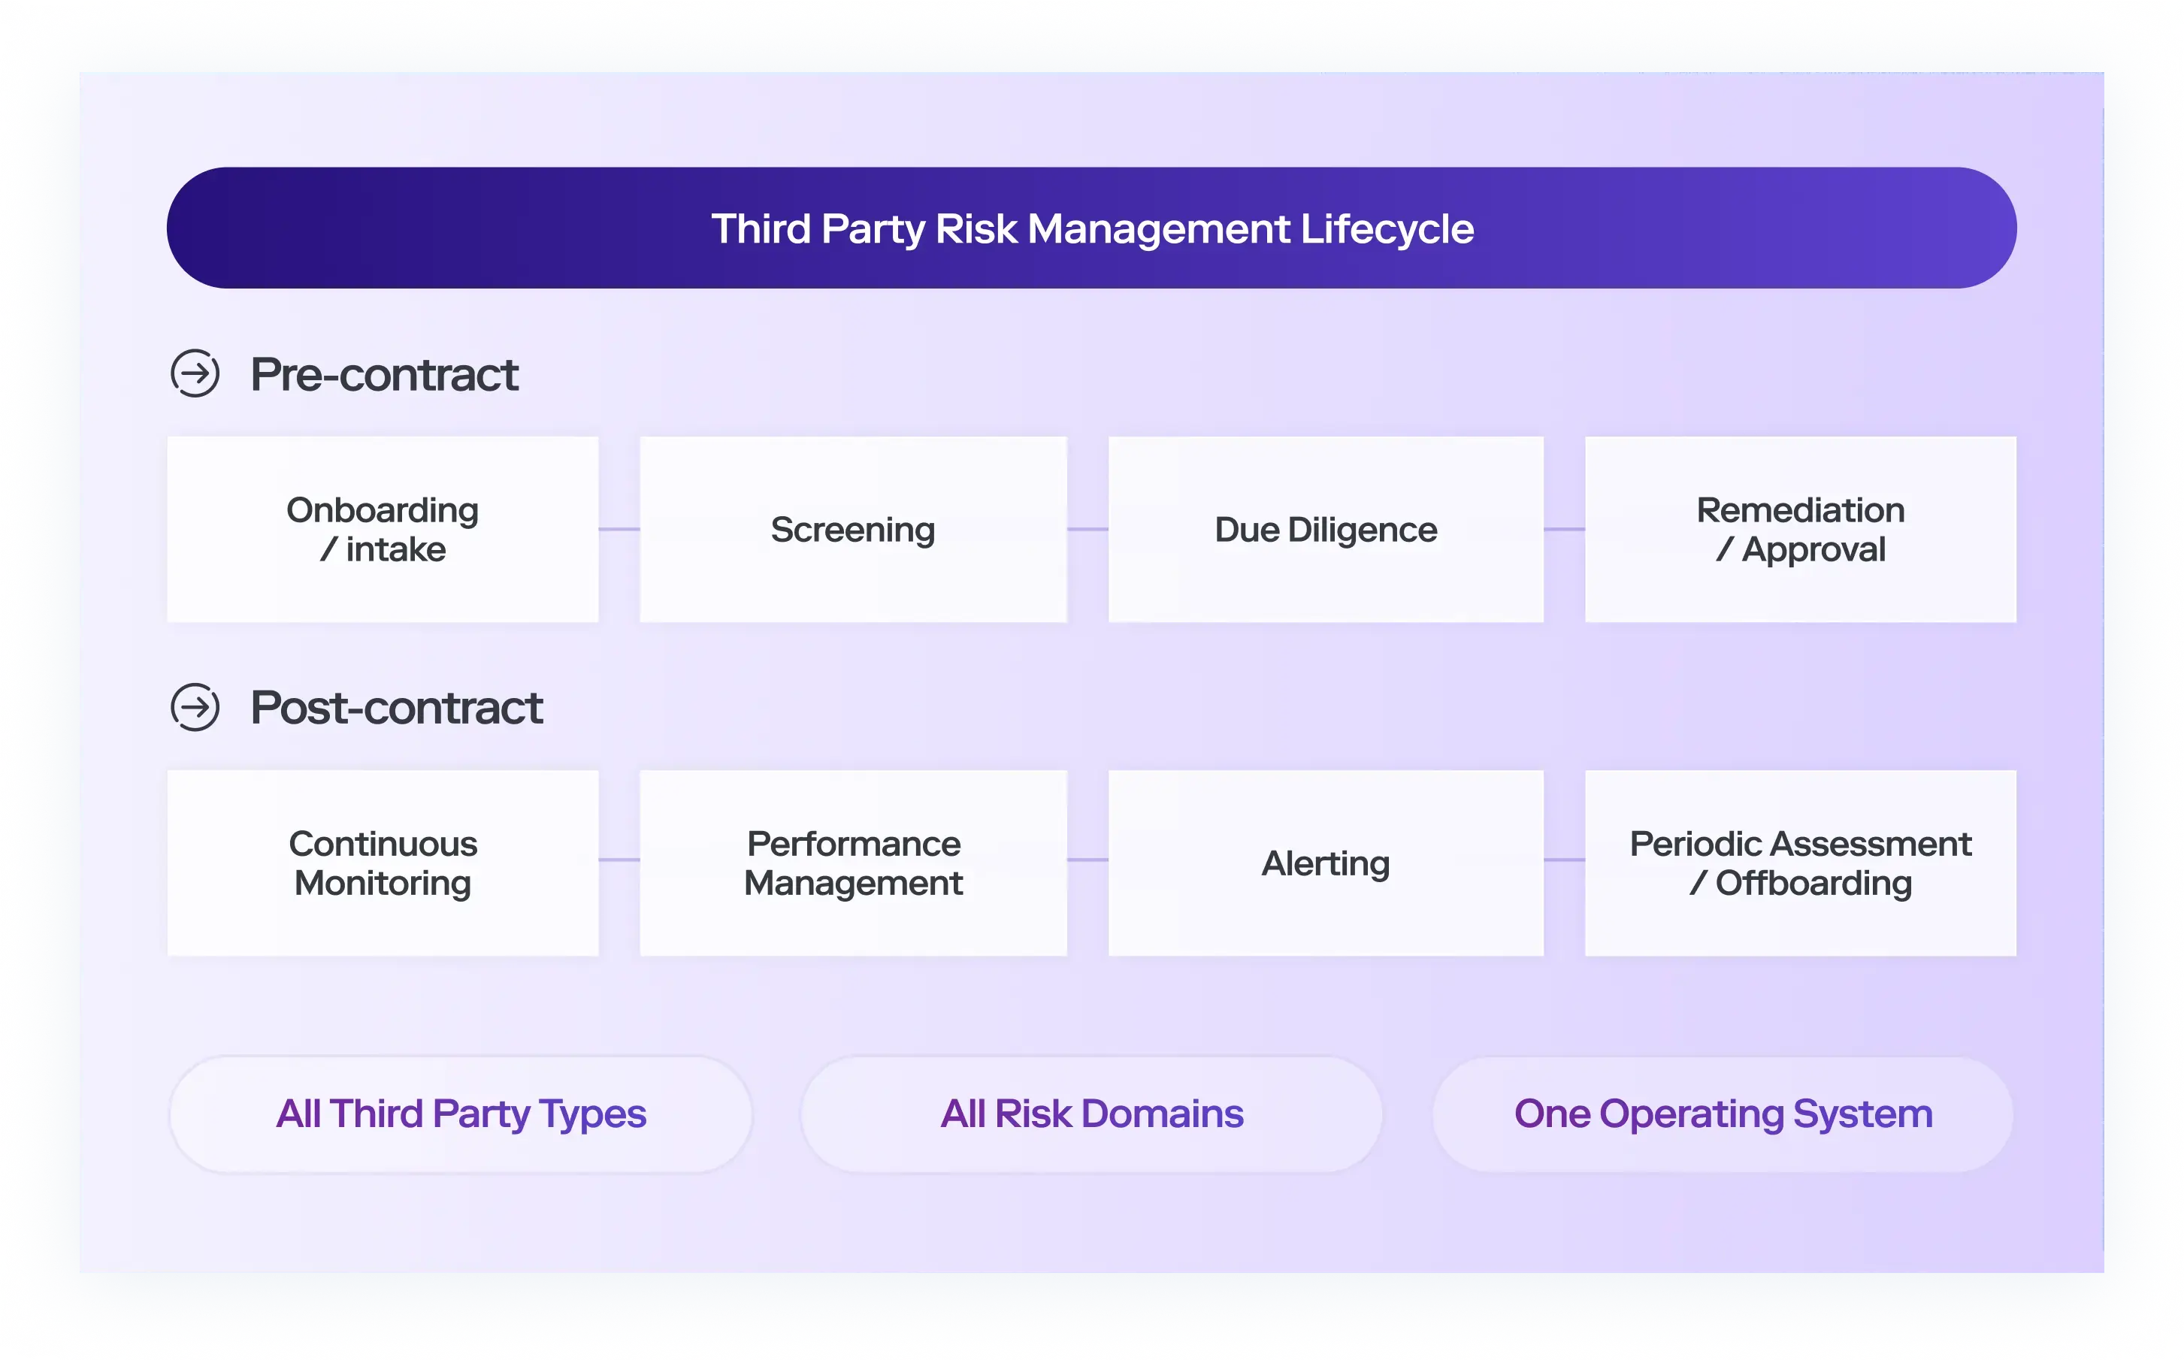Image resolution: width=2184 pixels, height=1360 pixels.
Task: Select the All Third Party Types pill
Action: 461,1114
